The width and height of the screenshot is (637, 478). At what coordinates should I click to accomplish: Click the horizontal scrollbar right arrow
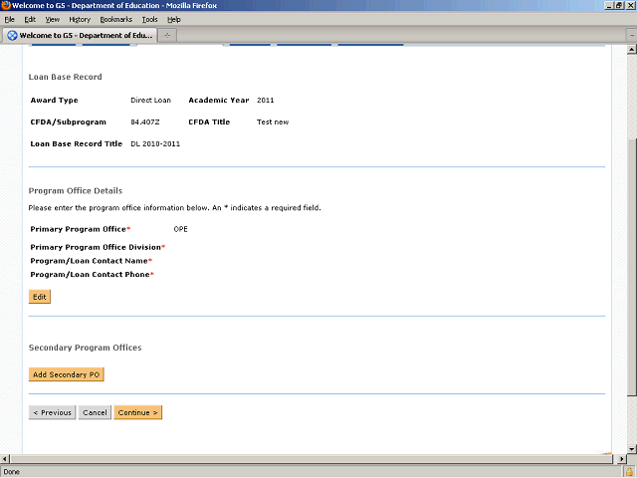621,459
